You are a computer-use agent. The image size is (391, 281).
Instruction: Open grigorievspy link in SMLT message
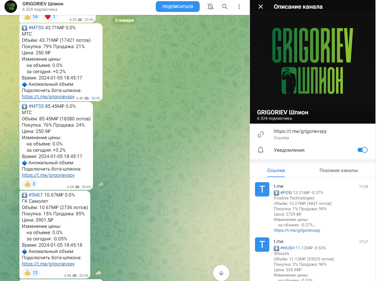48,264
